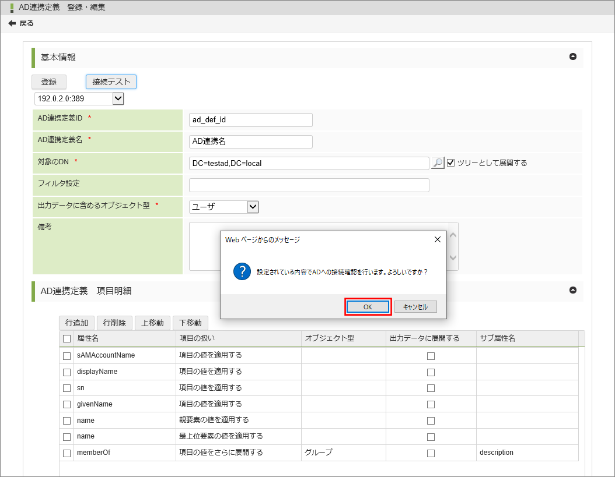Collapse the 基本情報 section
This screenshot has height=477, width=615.
point(572,57)
